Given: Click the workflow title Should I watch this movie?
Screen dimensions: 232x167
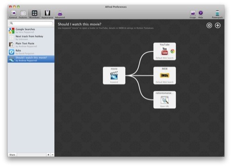Looking at the screenshot, I should click(x=79, y=24).
